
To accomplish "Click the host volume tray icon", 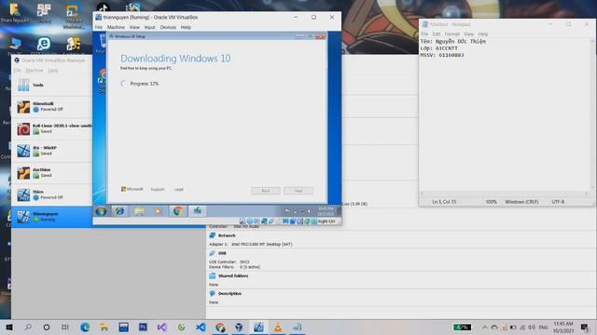I will coord(533,327).
